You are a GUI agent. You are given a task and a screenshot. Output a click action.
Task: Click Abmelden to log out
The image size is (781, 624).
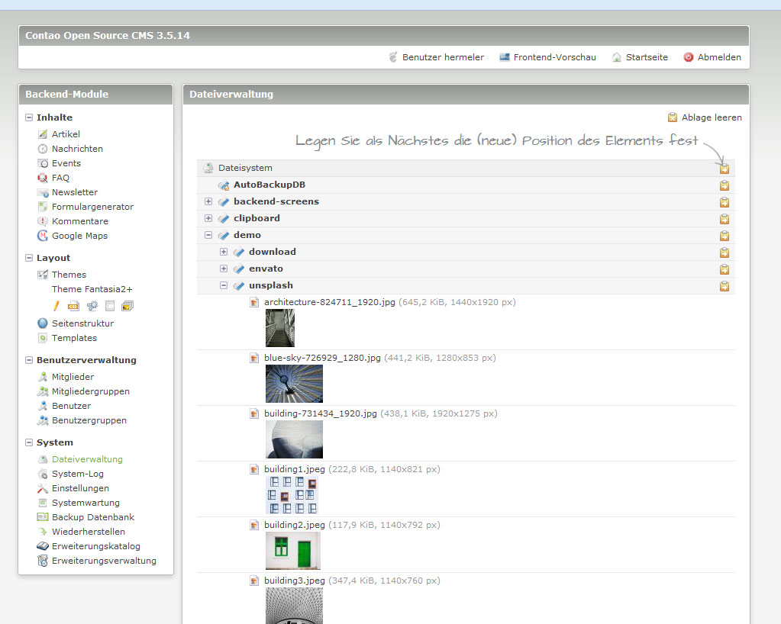[x=718, y=57]
